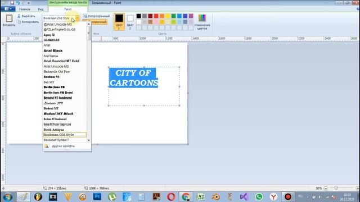This screenshot has width=360, height=202.
Task: Choose Berlin Sans FB Demi font
Action: click(65, 93)
